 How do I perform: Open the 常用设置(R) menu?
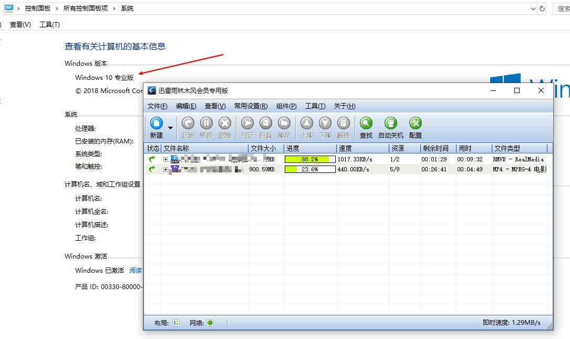251,106
